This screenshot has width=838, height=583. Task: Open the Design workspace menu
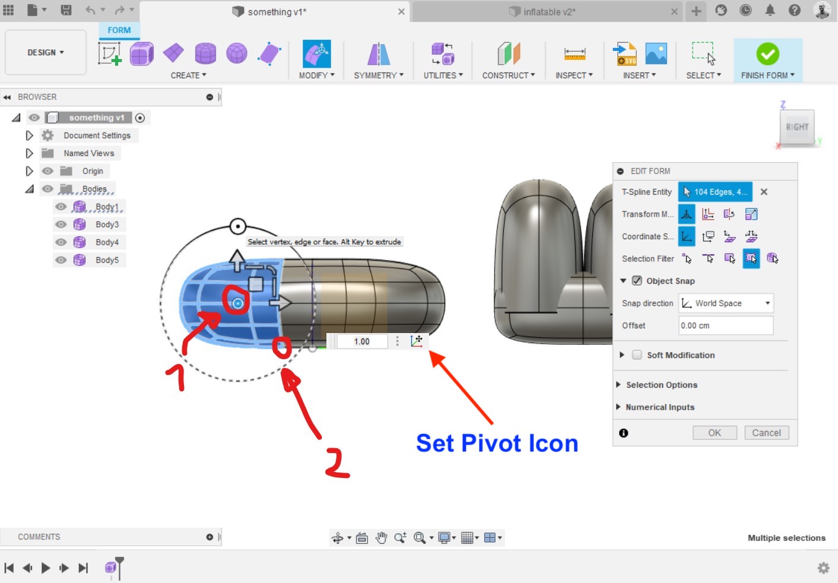[45, 52]
